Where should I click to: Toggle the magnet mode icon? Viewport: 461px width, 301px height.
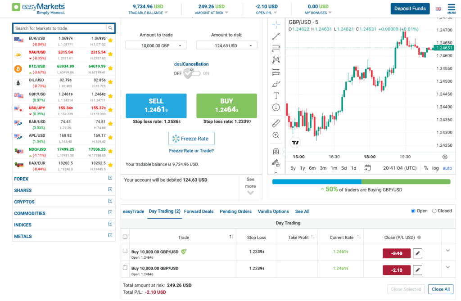point(276,151)
